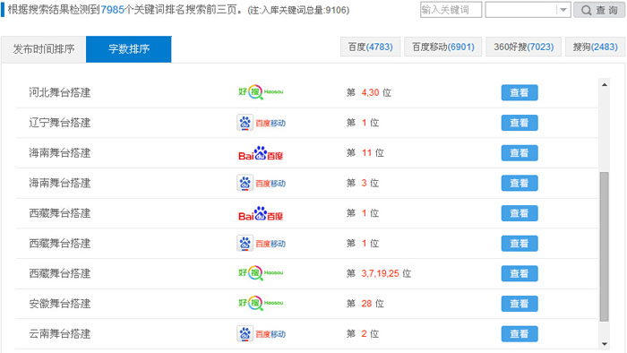627x353 pixels.
Task: Select the 字数排序 tab
Action: [x=129, y=49]
